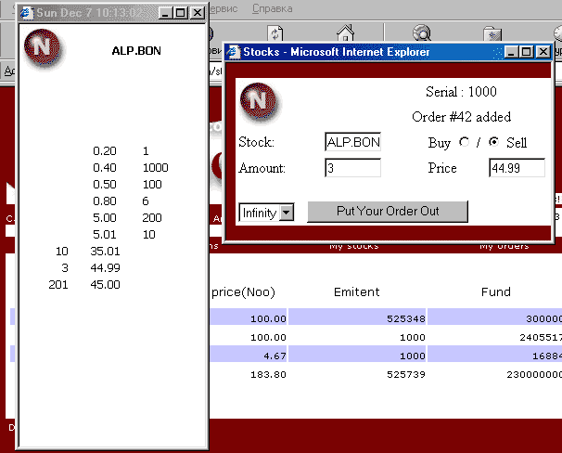Screen dimensions: 562x453
Task: Click the Fund column header
Action: click(x=496, y=292)
